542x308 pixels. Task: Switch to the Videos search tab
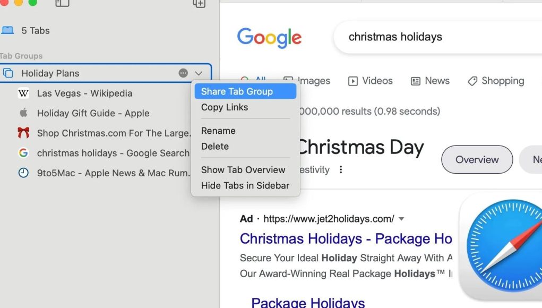[370, 81]
